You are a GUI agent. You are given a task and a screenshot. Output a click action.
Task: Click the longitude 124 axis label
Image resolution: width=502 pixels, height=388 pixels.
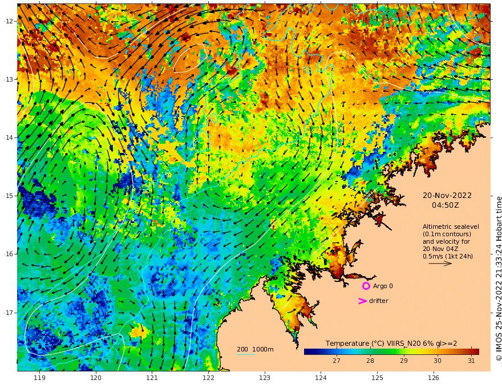321,378
